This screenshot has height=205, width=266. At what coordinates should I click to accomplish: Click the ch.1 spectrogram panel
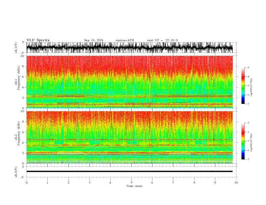[x=130, y=82]
